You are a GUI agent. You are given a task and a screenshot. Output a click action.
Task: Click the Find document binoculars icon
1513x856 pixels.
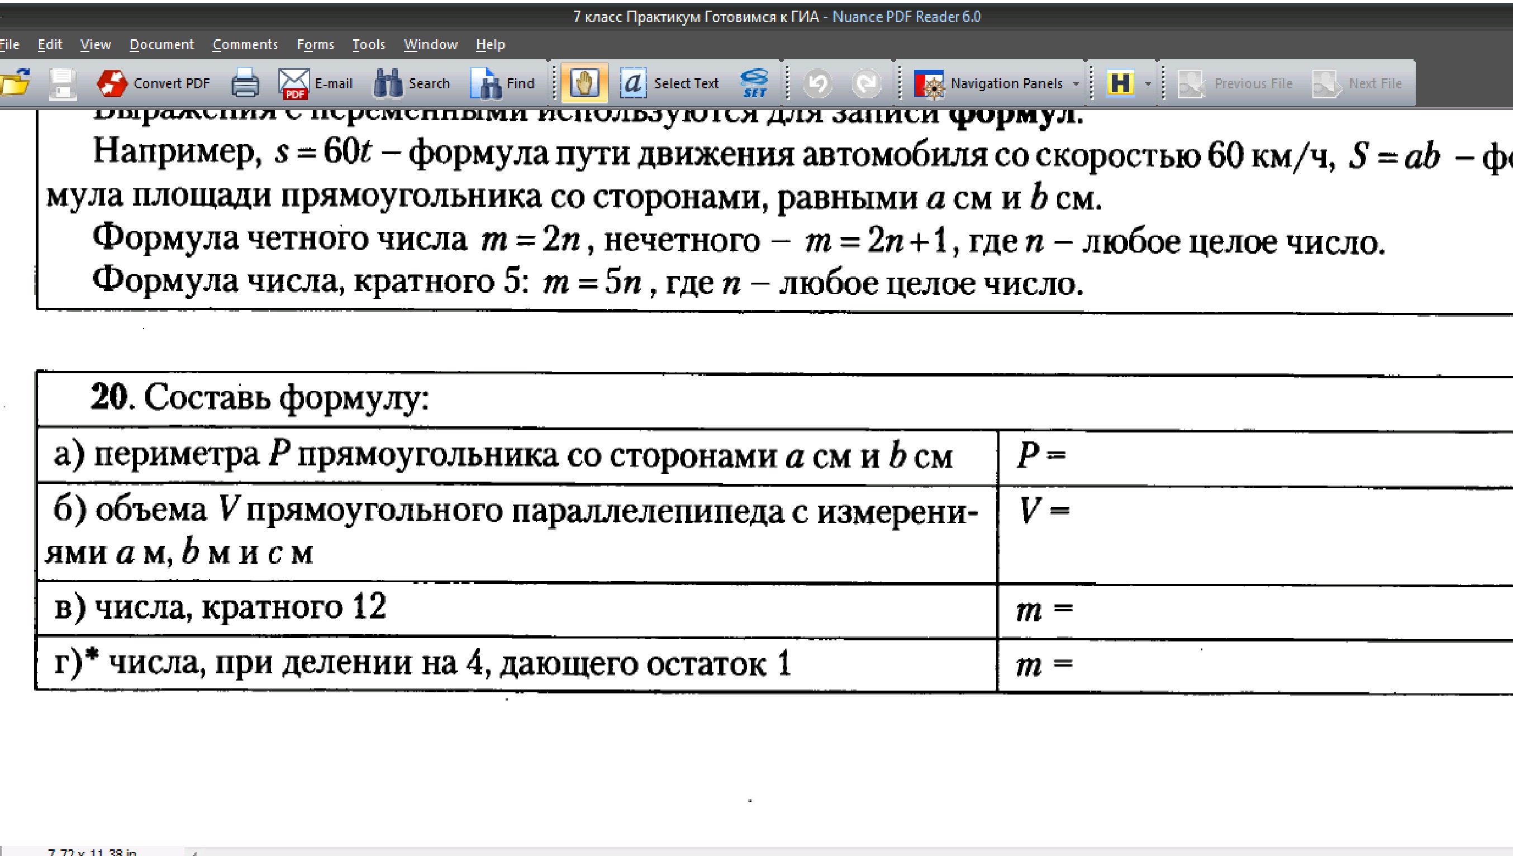coord(485,83)
